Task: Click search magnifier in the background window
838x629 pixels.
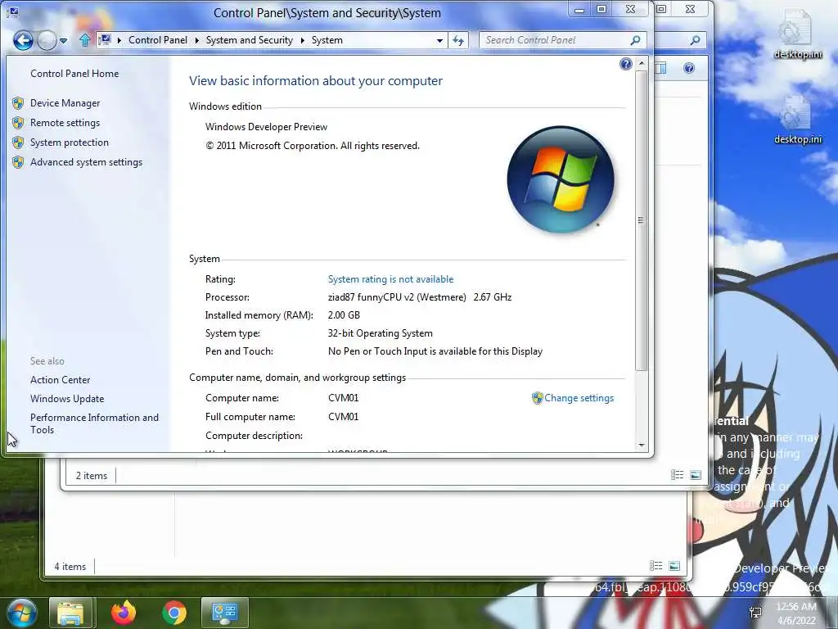Action: pos(695,40)
